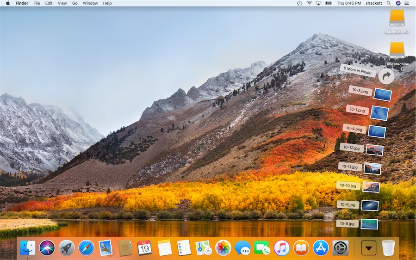Open the shackett user menu
The height and width of the screenshot is (260, 416).
[373, 3]
